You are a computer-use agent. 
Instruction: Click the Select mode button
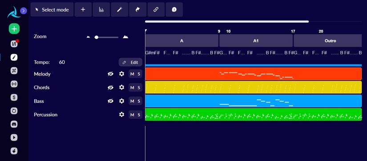pos(52,10)
